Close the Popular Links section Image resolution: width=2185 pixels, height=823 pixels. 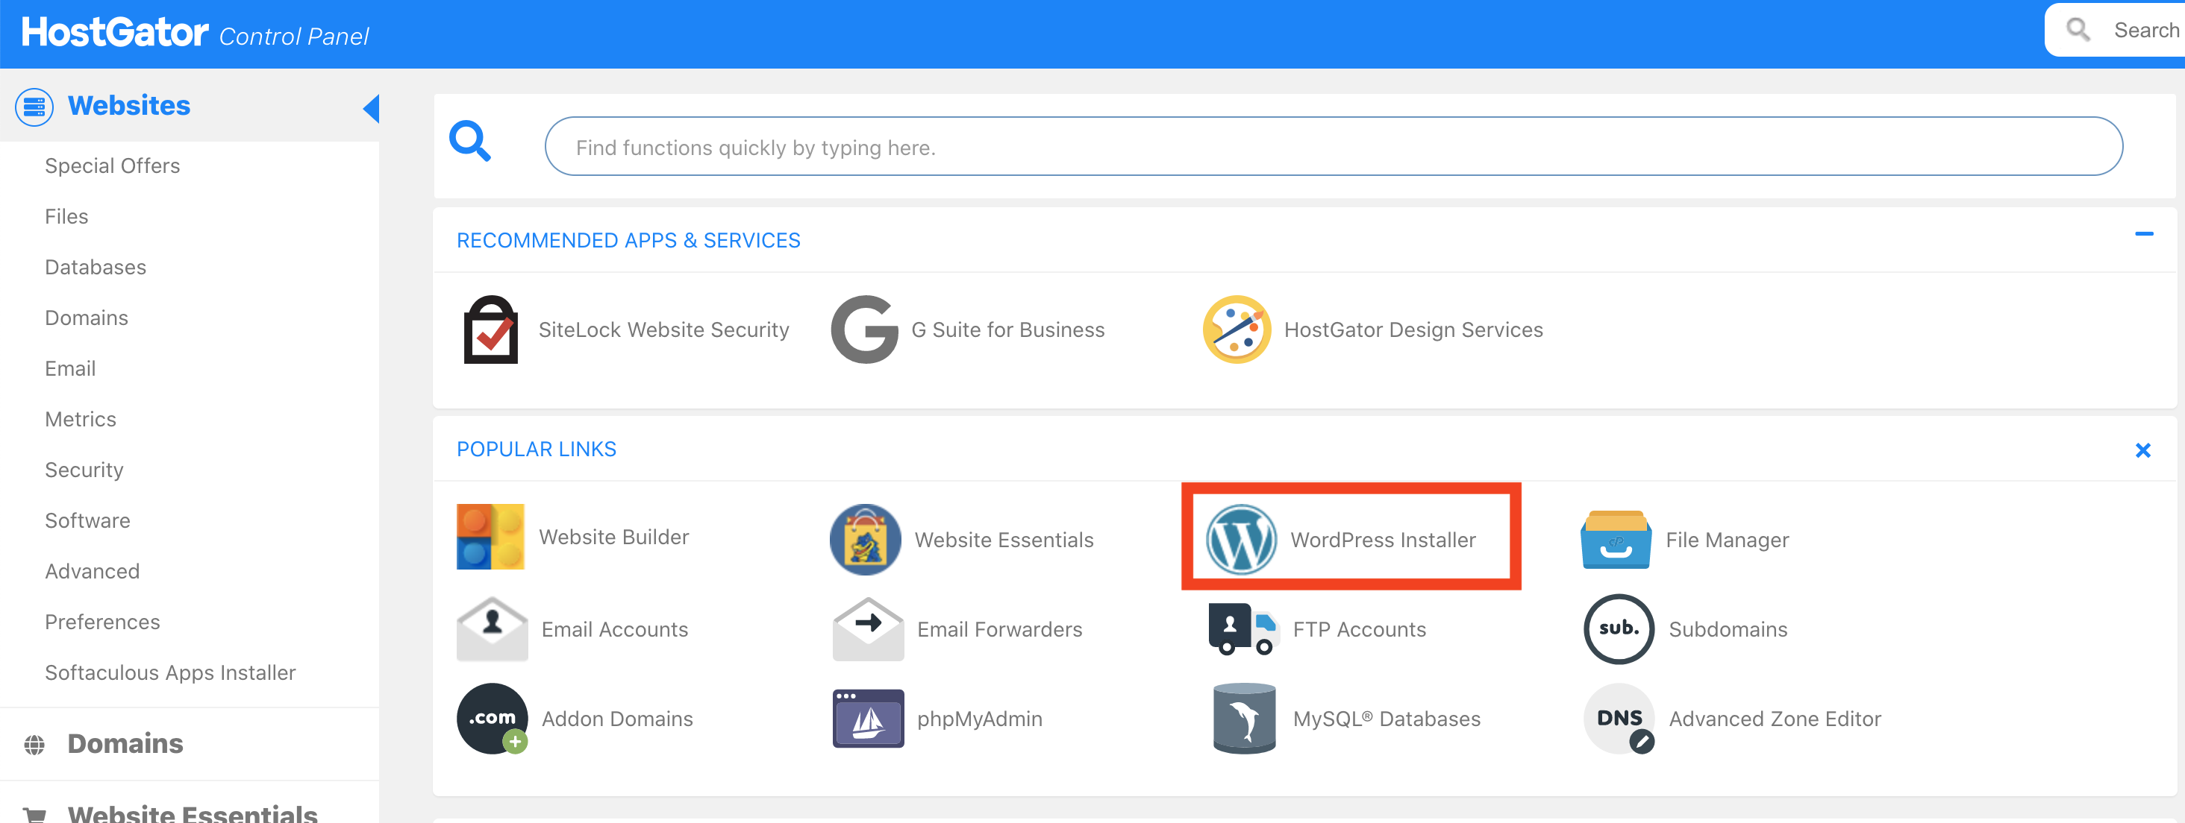point(2142,450)
